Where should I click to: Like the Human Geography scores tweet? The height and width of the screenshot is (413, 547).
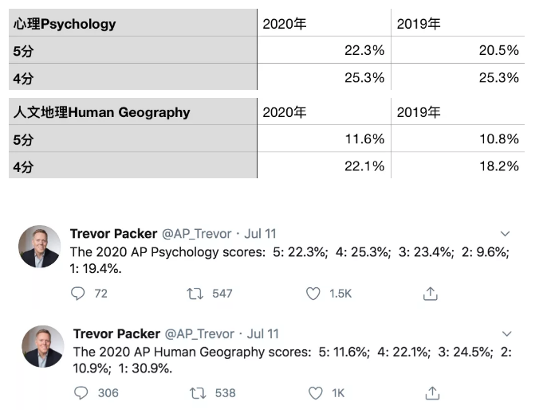316,393
